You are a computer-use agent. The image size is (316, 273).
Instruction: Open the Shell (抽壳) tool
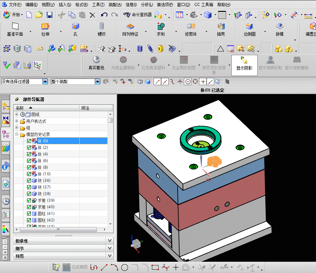221,30
